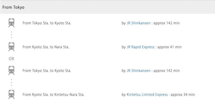Follow the JR Shinkansen link after the OR option
This screenshot has height=104, width=215.
point(138,71)
